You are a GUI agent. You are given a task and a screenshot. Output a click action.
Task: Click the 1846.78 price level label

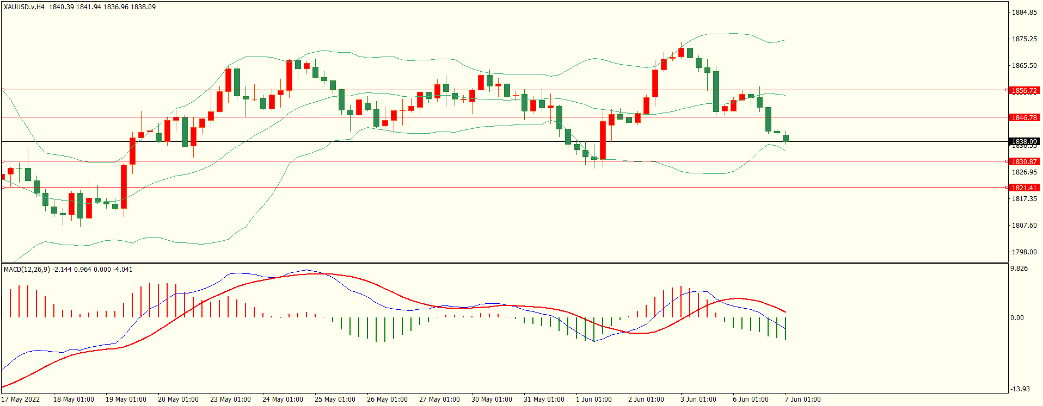pos(1024,117)
